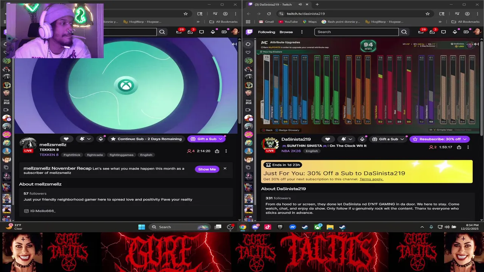This screenshot has height=272, width=484.
Task: Open TikTok from the taskbar
Action: pyautogui.click(x=268, y=227)
